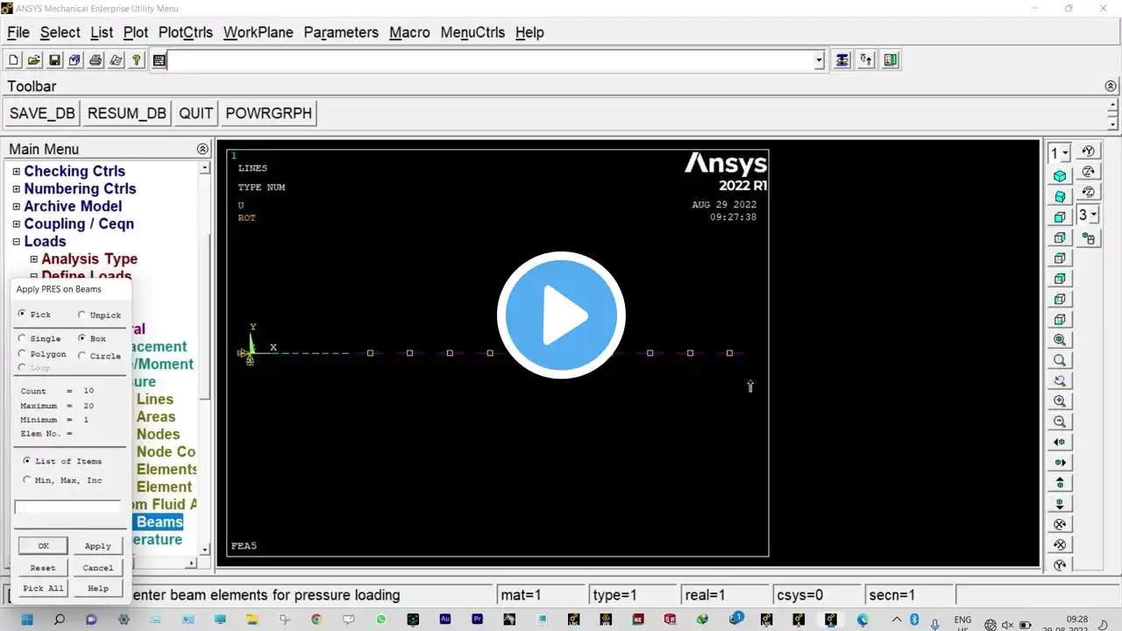Collapse the Main Menu panel header button
Image resolution: width=1122 pixels, height=631 pixels.
pos(203,149)
